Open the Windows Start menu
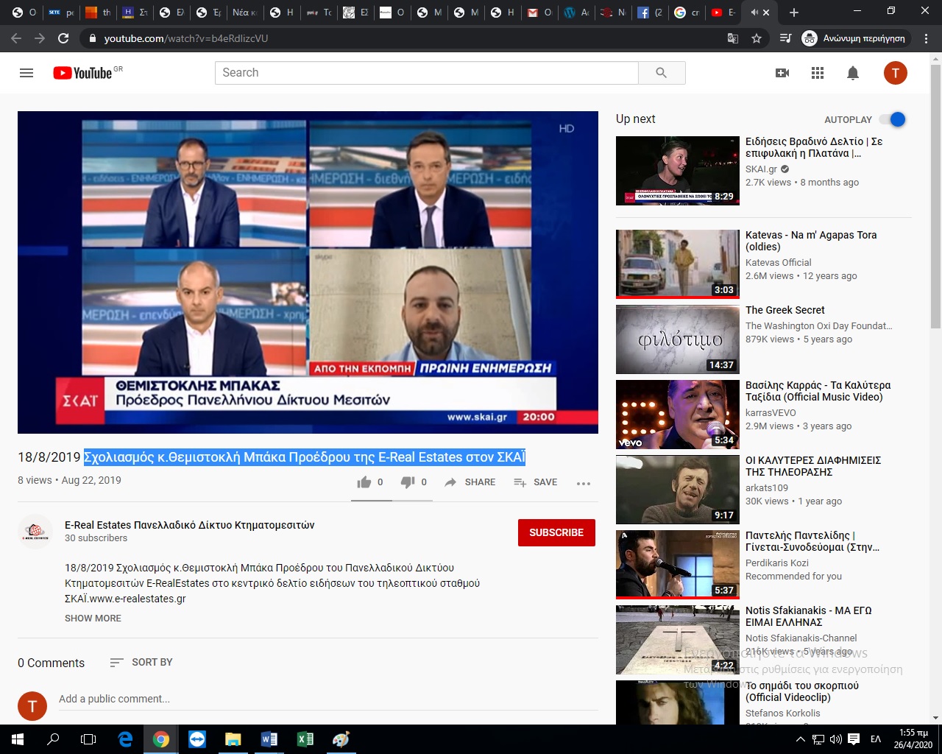 point(18,739)
